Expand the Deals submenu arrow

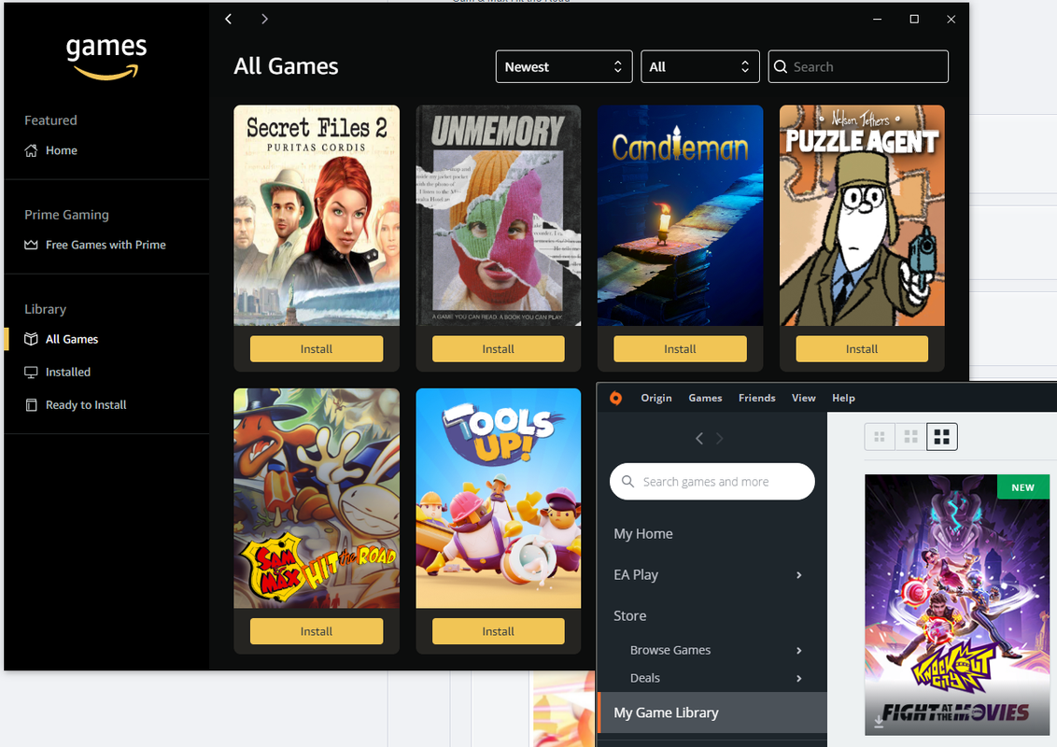point(798,678)
